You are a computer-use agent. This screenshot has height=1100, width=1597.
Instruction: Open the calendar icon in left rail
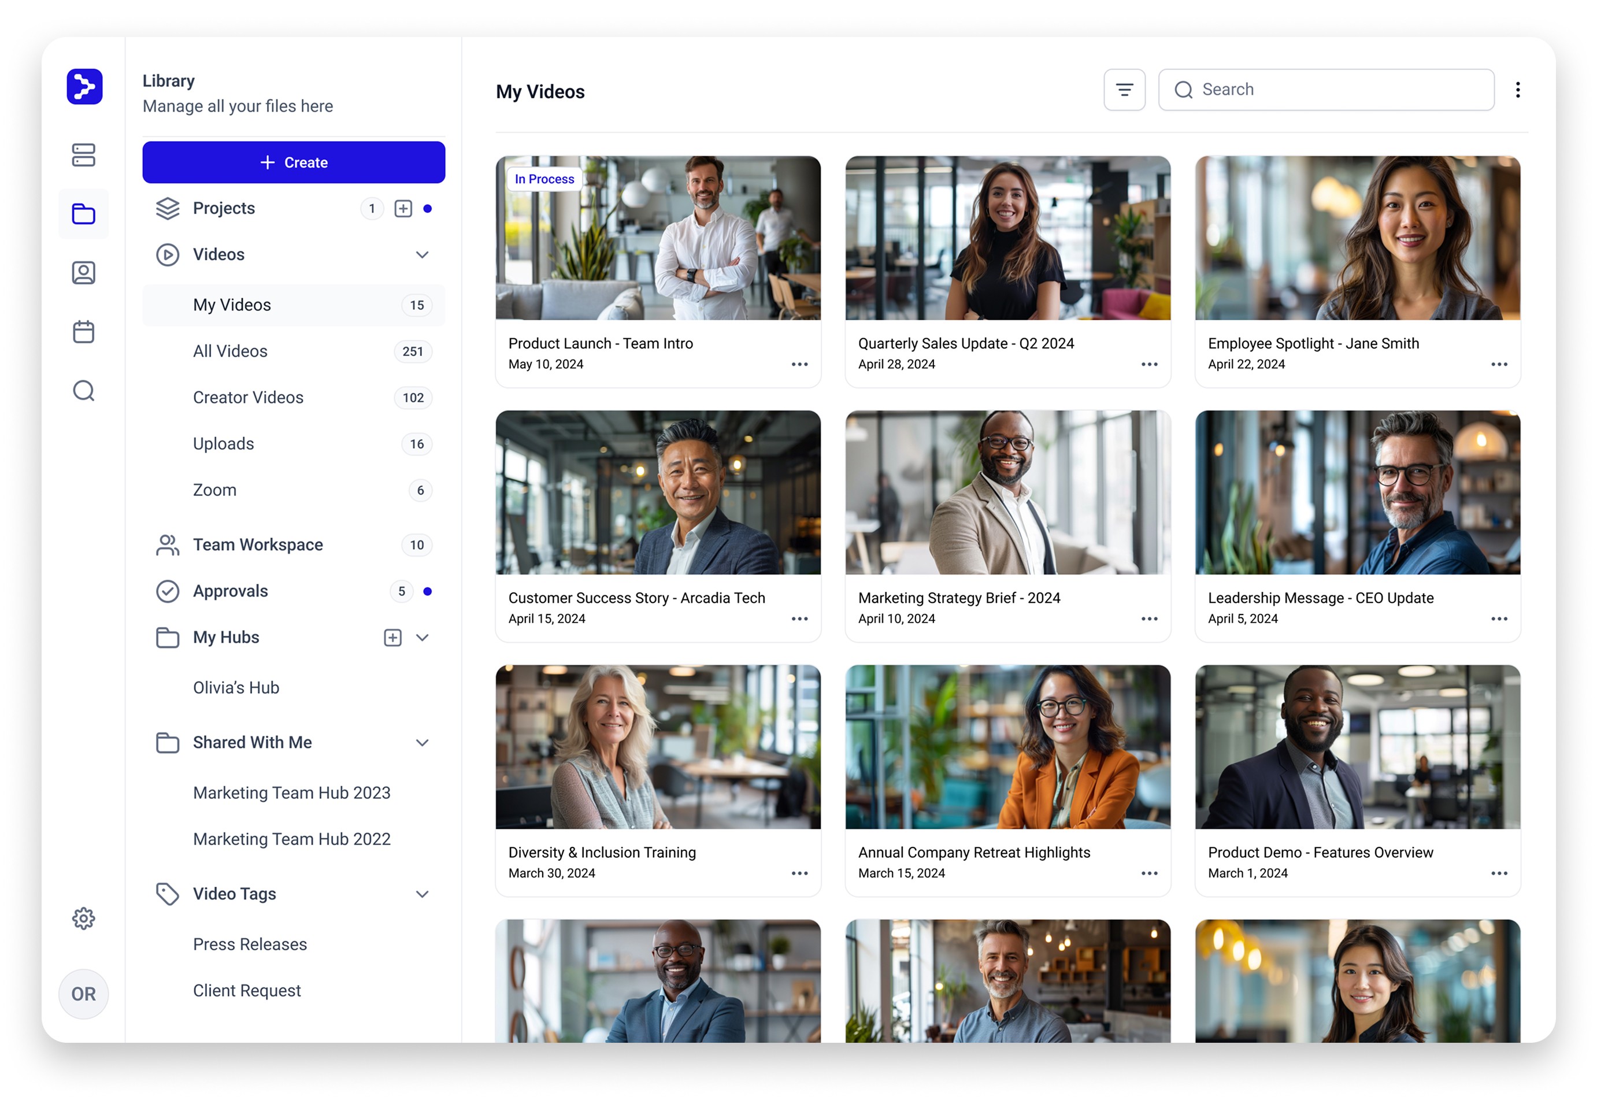83,332
